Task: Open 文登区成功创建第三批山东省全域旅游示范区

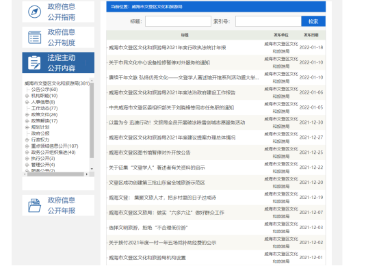Action: tap(157, 183)
